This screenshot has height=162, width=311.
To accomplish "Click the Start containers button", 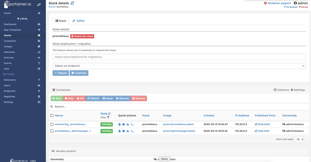I will 57,98.
